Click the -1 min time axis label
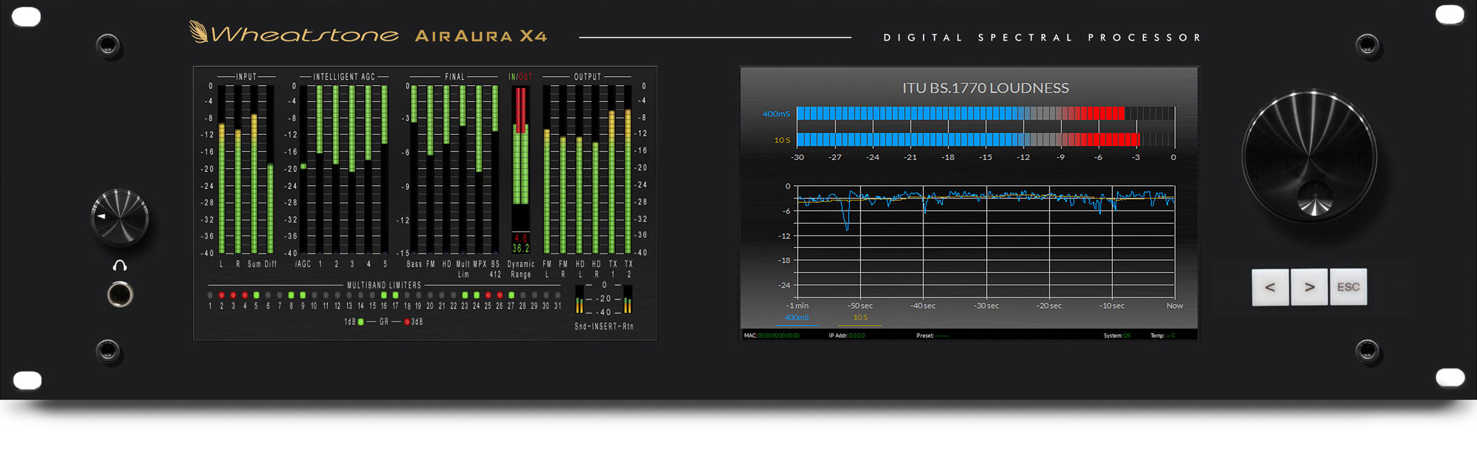The width and height of the screenshot is (1477, 450). pyautogui.click(x=797, y=306)
